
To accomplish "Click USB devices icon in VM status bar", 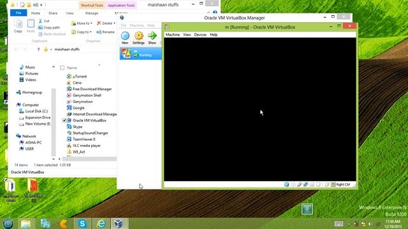I will coord(299,184).
